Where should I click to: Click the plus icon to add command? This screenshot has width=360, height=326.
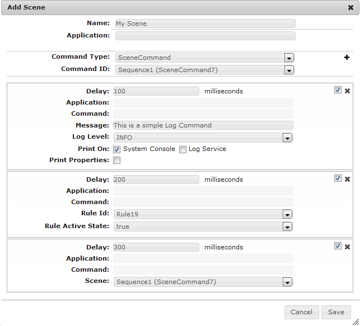[347, 58]
